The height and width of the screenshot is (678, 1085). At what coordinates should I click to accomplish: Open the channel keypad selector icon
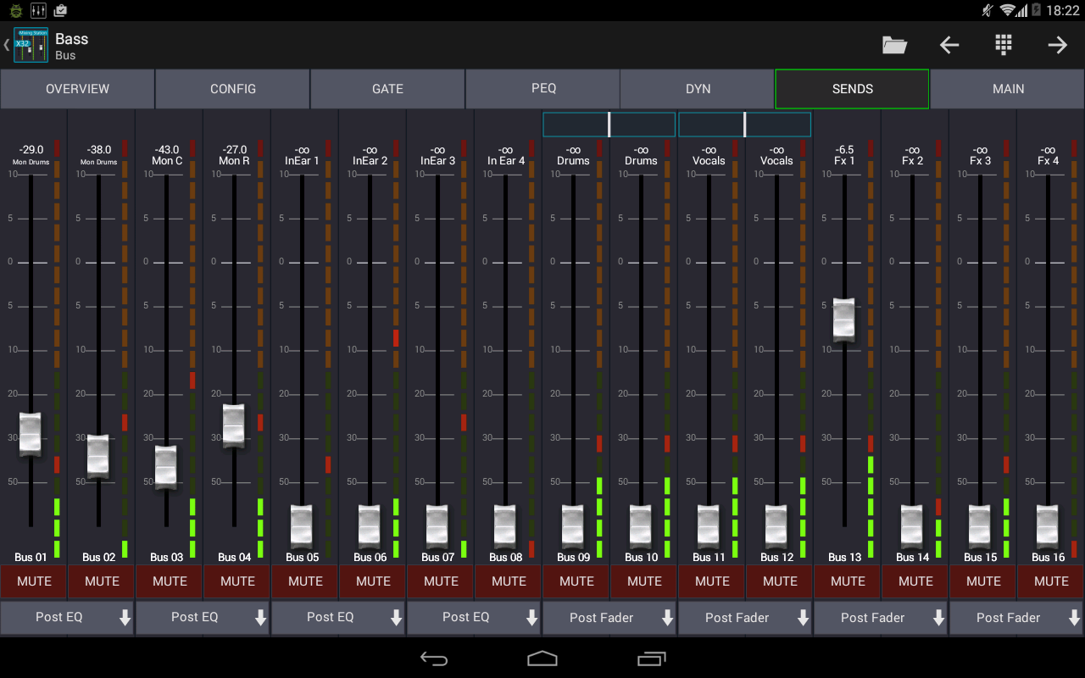(x=1003, y=45)
